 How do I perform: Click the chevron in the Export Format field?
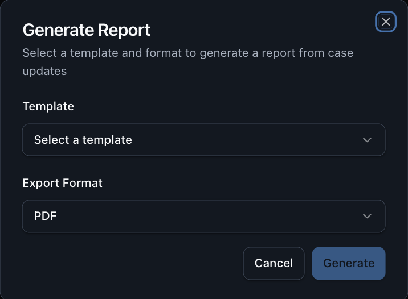pos(367,216)
